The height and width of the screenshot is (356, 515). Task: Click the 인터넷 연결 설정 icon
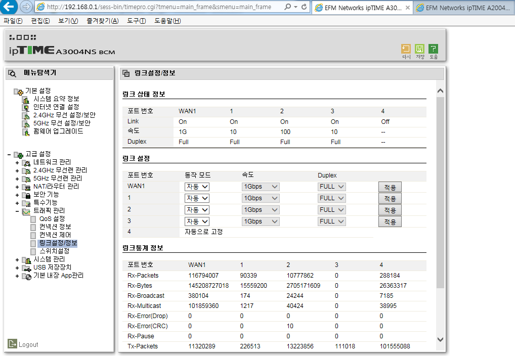click(26, 108)
